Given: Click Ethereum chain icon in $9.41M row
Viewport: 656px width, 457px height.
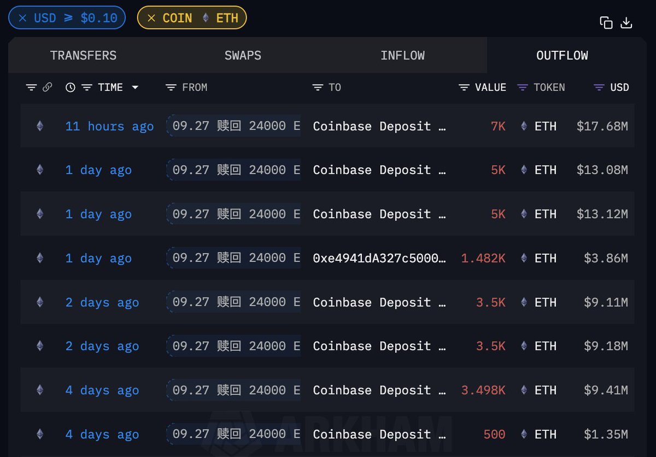Looking at the screenshot, I should pos(39,390).
